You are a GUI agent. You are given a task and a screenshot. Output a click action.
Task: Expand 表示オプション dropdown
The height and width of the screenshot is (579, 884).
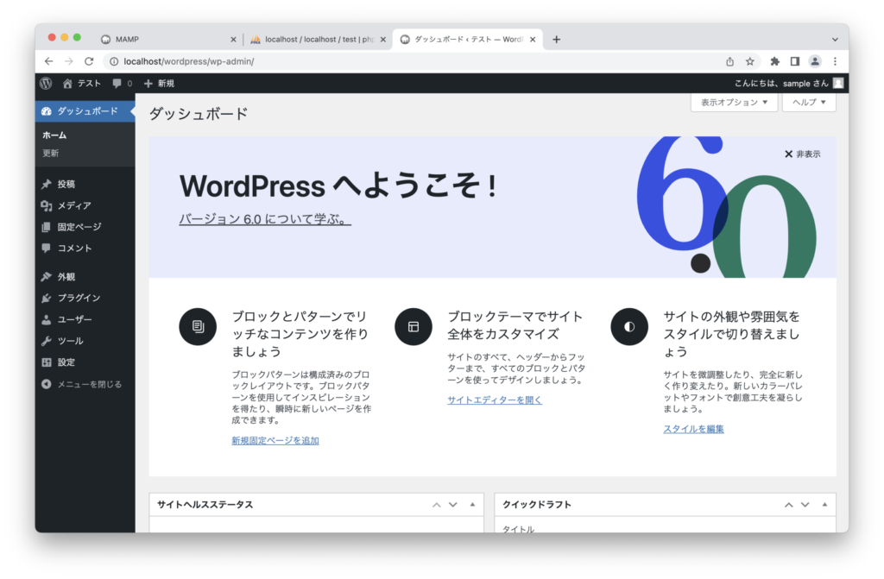[734, 102]
